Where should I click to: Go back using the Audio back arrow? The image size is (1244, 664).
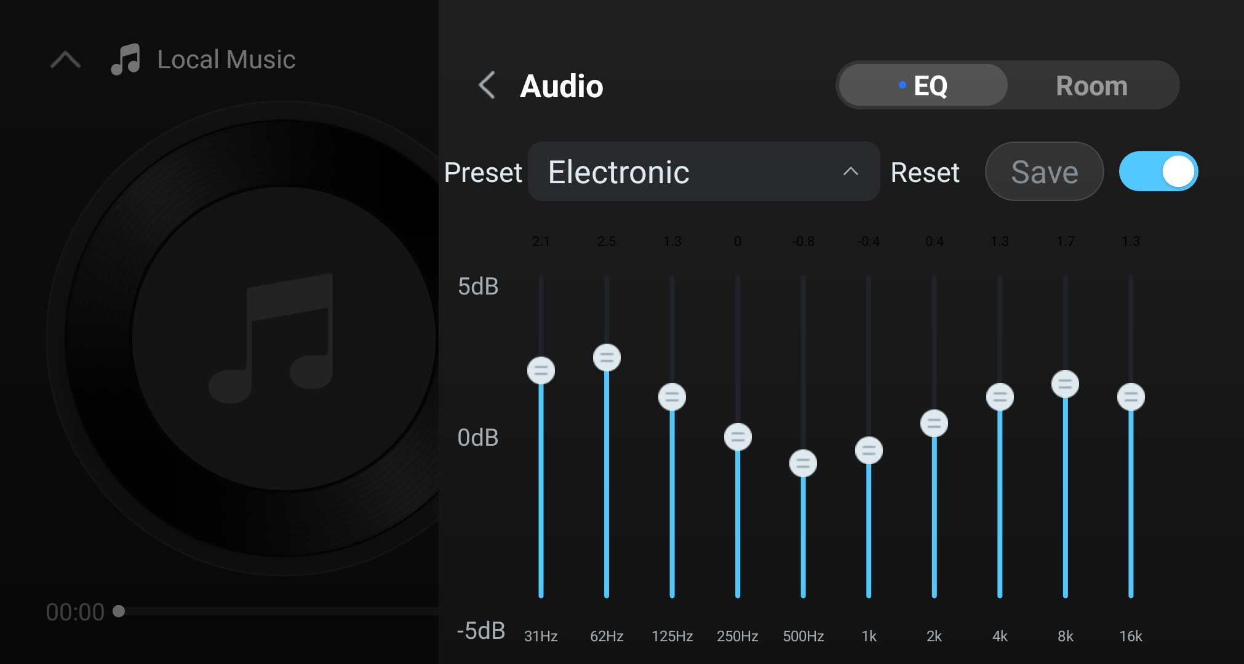point(487,85)
